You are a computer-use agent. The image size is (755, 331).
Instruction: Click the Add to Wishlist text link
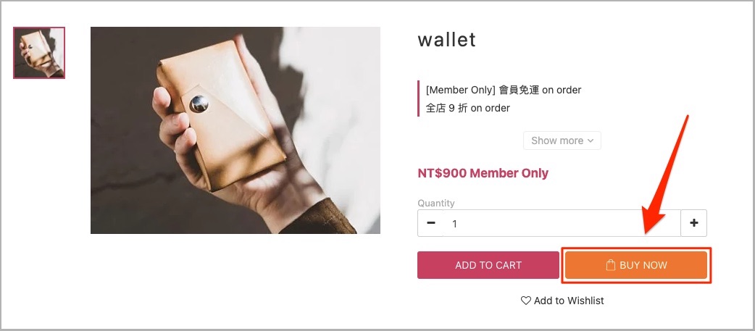(x=569, y=301)
